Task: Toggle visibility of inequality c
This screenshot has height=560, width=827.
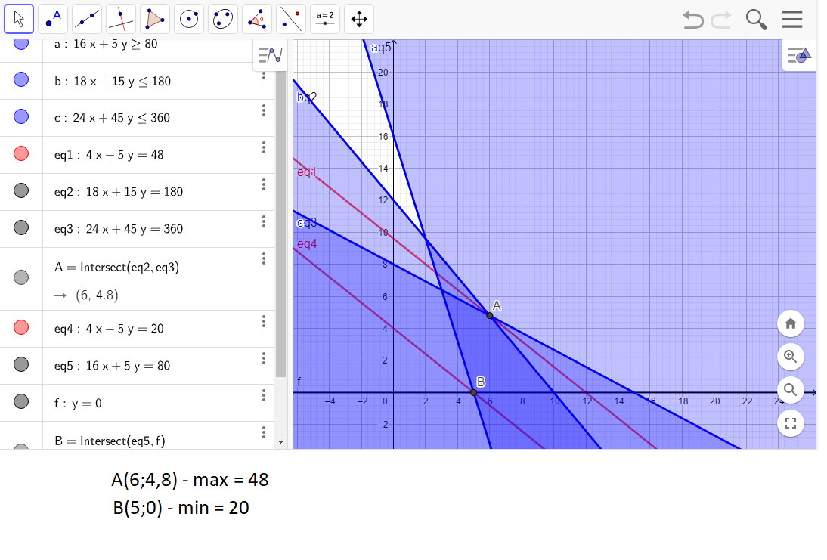Action: pos(21,117)
